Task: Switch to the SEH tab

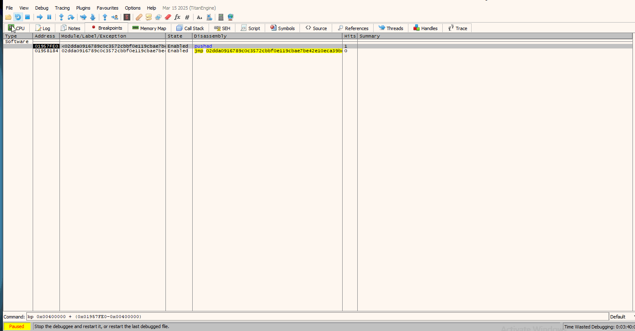Action: [222, 28]
